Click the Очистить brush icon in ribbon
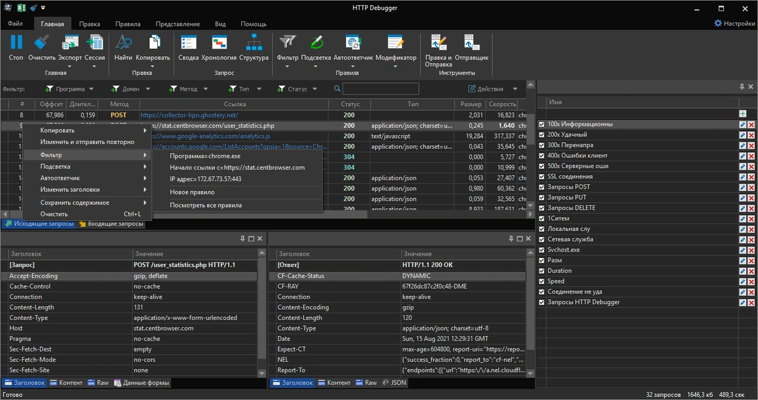Screen dimensions: 758x400 click(42, 43)
